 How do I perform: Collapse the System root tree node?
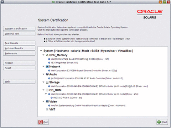pyautogui.click(x=41, y=51)
